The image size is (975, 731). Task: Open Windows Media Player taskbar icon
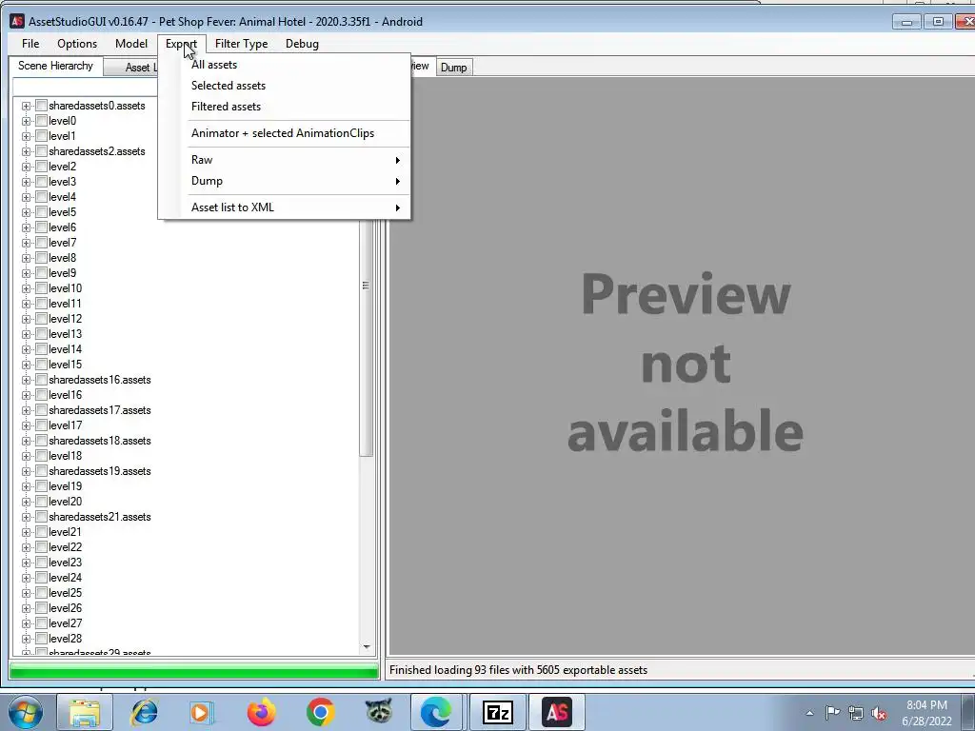202,712
